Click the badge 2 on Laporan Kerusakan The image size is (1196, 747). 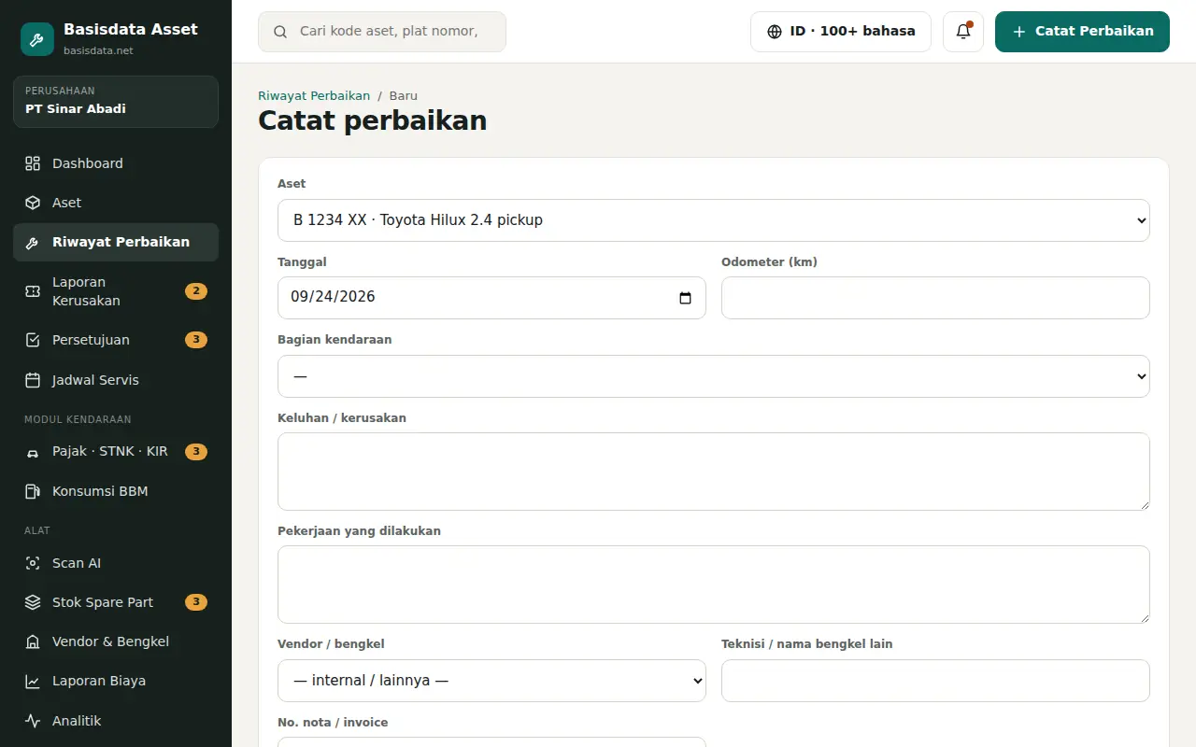coord(195,291)
